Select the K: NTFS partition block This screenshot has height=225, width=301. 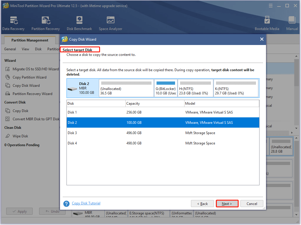tap(236, 88)
